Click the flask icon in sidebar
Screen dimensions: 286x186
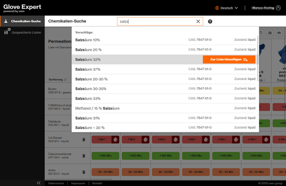6,21
